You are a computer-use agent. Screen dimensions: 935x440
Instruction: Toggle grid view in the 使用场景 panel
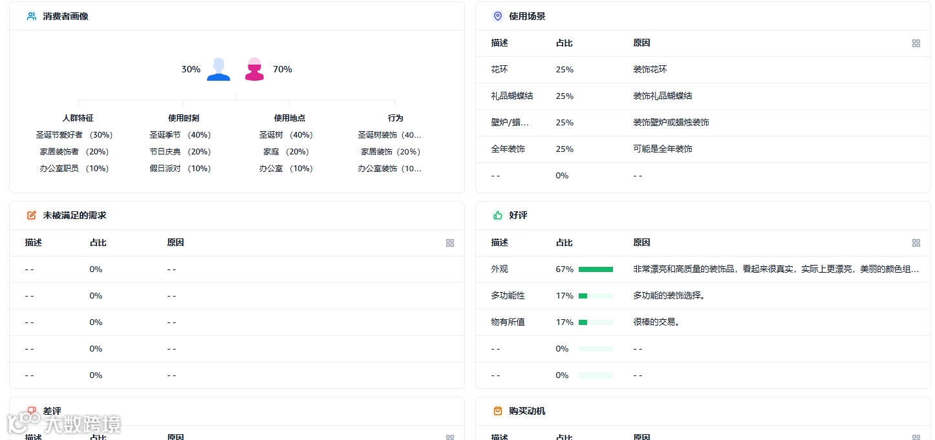tap(916, 43)
